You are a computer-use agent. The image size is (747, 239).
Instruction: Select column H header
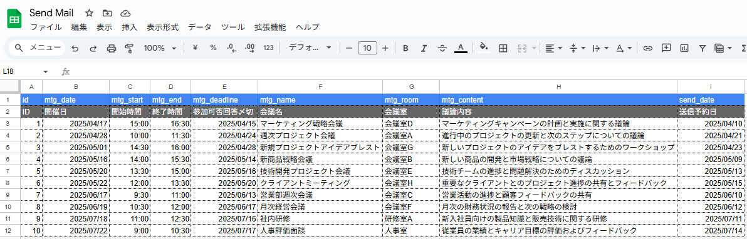[558, 87]
